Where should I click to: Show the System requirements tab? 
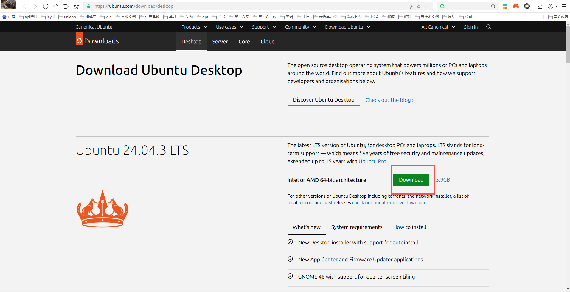[x=357, y=227]
